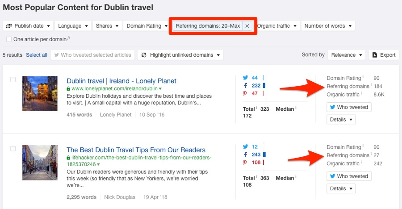The height and width of the screenshot is (209, 402).
Task: Export the results list
Action: click(x=384, y=55)
